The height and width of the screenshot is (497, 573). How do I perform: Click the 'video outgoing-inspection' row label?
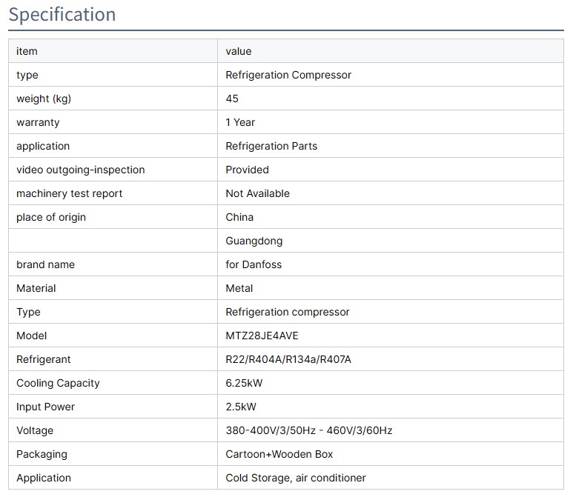[81, 170]
